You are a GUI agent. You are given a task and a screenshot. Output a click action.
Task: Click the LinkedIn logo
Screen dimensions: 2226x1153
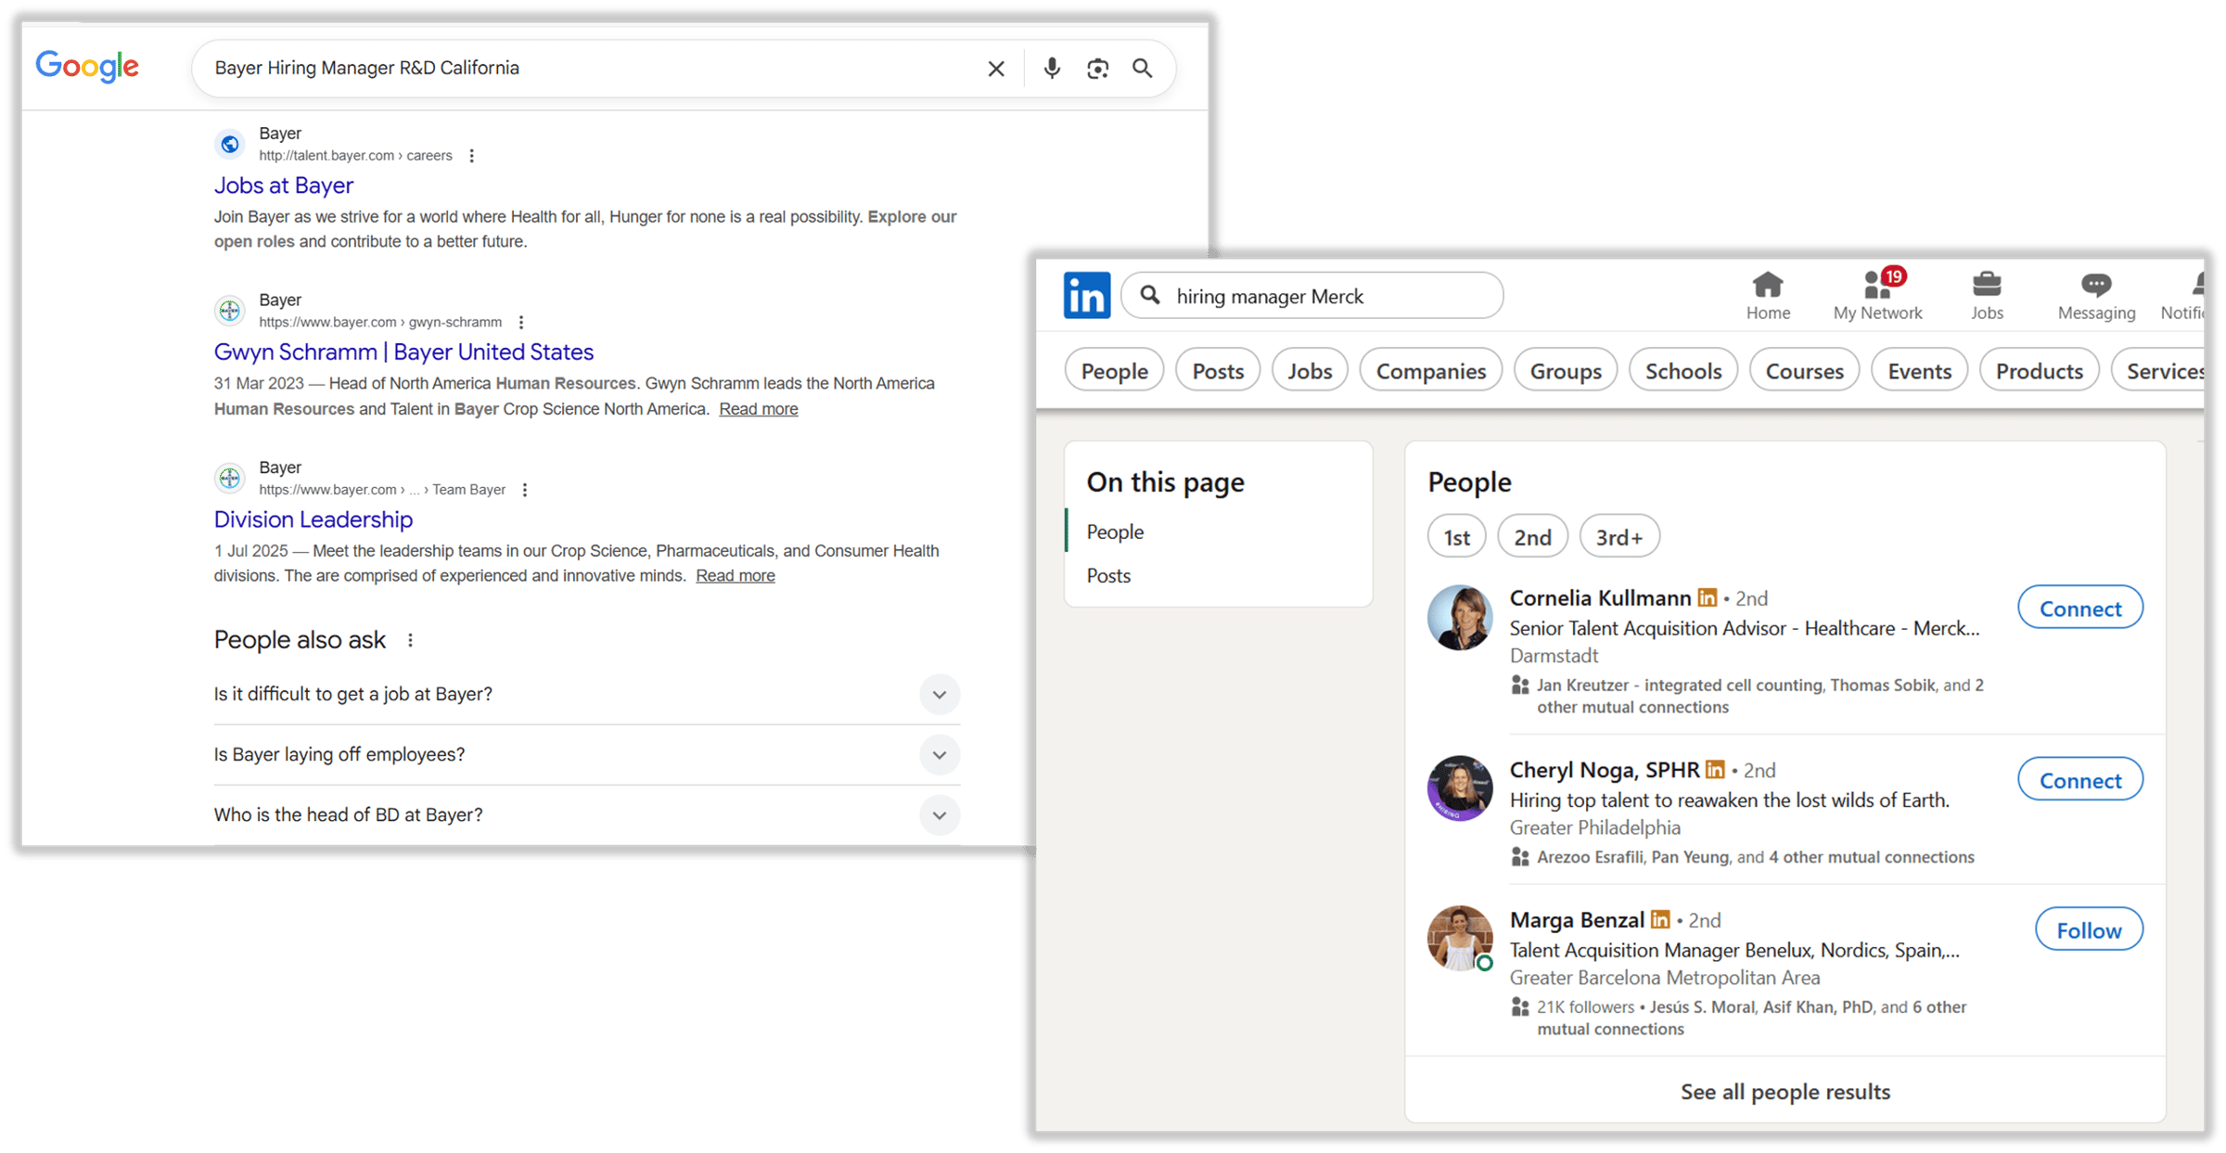coord(1086,296)
